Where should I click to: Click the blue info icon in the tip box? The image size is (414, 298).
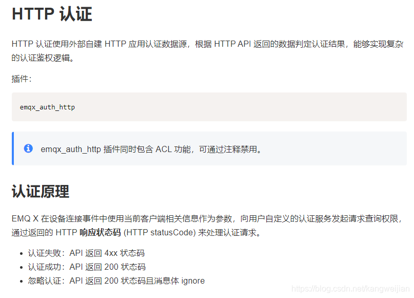pos(29,150)
